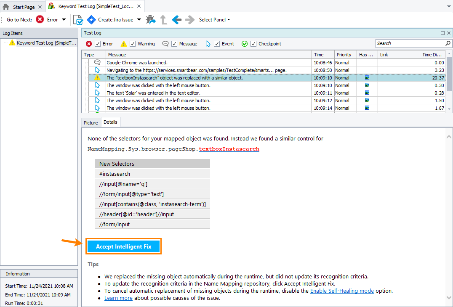Click the Event cursor icon
453x307 pixels.
207,43
